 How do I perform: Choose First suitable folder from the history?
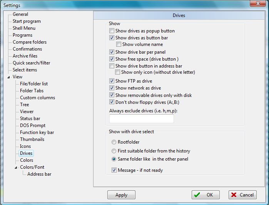(114, 151)
